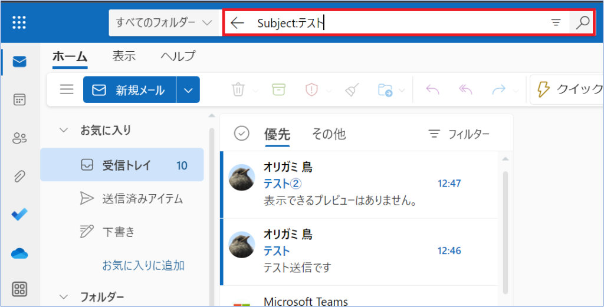604x307 pixels.
Task: Click the search magnifier icon
Action: [582, 23]
